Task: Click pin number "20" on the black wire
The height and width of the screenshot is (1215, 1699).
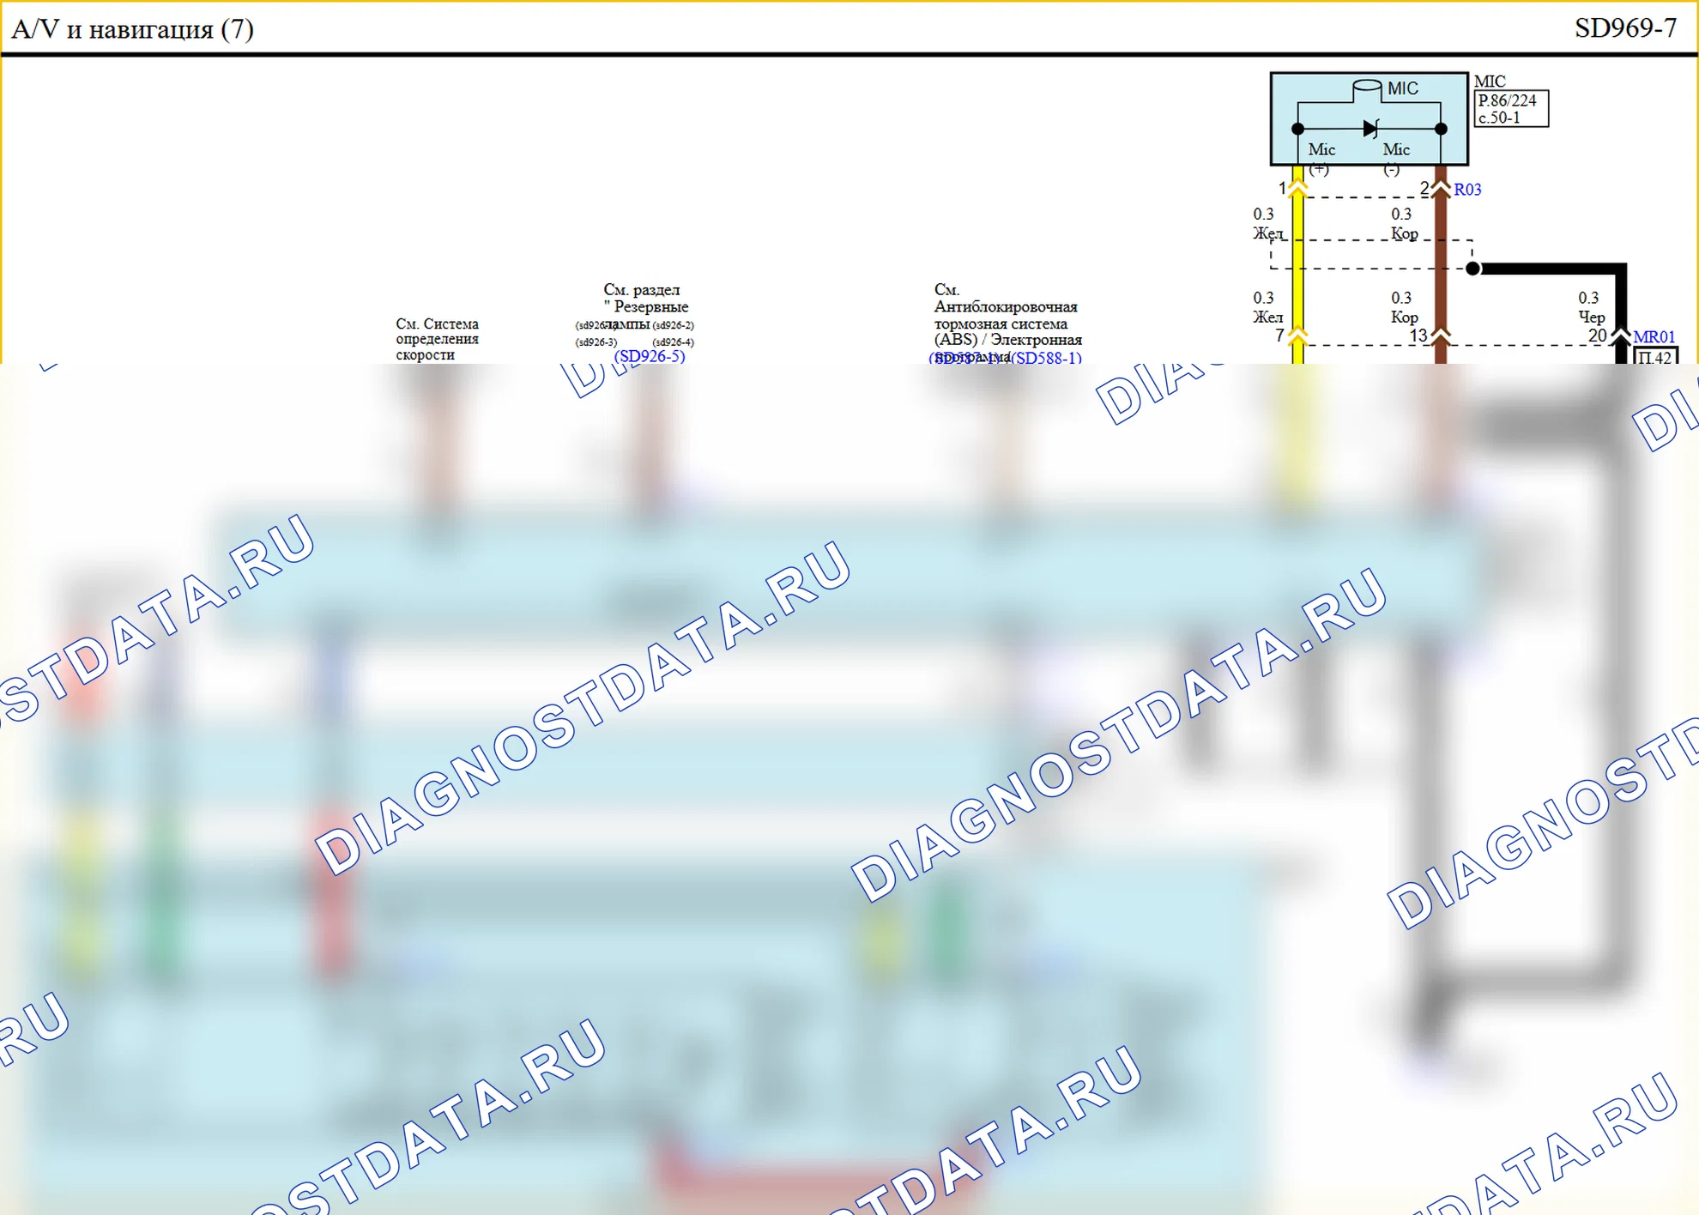Action: tap(1597, 335)
